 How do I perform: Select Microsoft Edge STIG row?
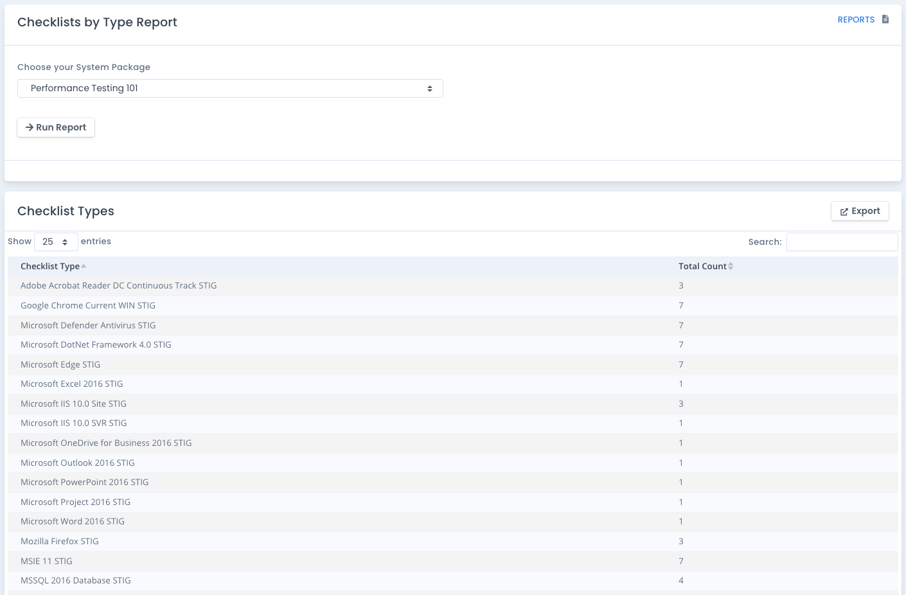click(453, 365)
